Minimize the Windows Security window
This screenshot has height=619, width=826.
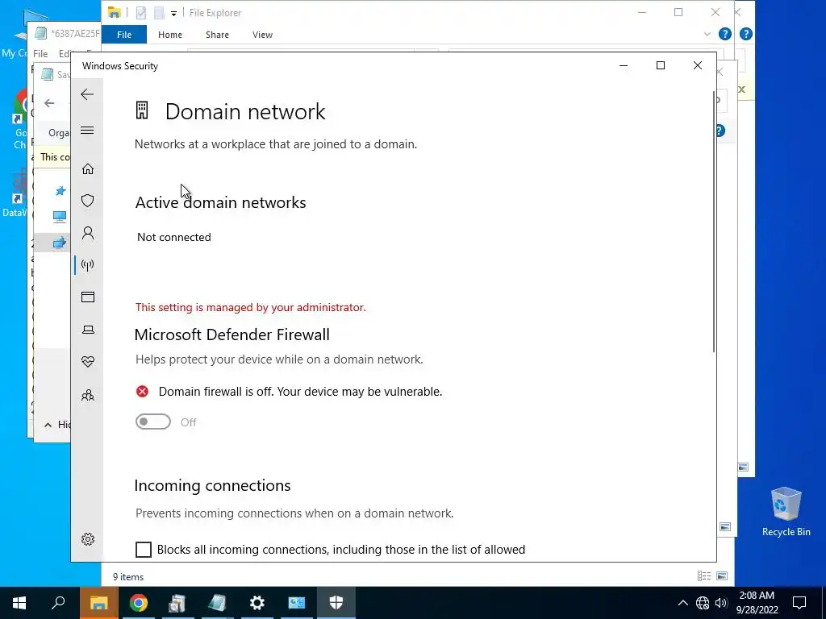coord(624,66)
